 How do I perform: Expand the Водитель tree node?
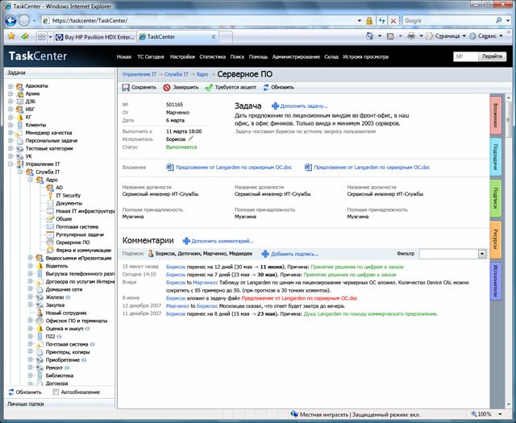point(31,265)
